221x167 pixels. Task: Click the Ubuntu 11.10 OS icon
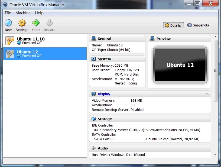(x=10, y=41)
